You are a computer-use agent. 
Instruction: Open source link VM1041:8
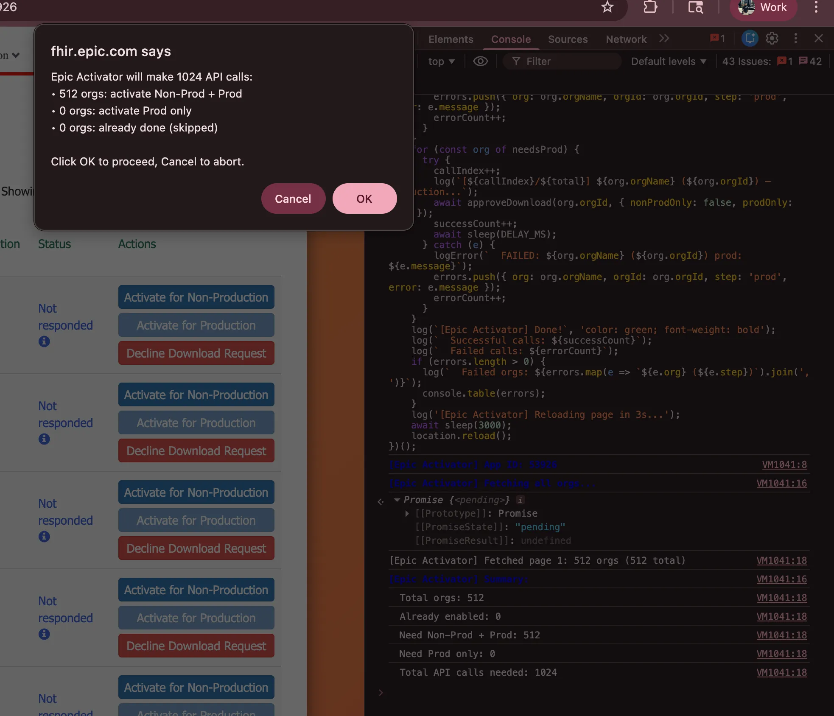(784, 464)
